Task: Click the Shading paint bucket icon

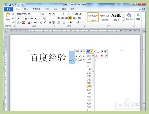Action: click(59, 22)
